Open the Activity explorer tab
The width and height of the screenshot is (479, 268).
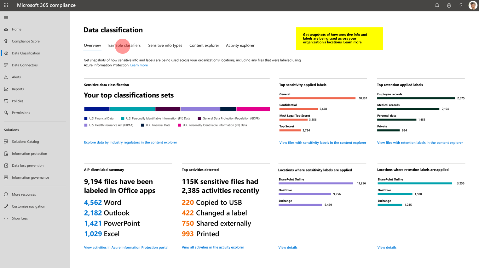(240, 45)
